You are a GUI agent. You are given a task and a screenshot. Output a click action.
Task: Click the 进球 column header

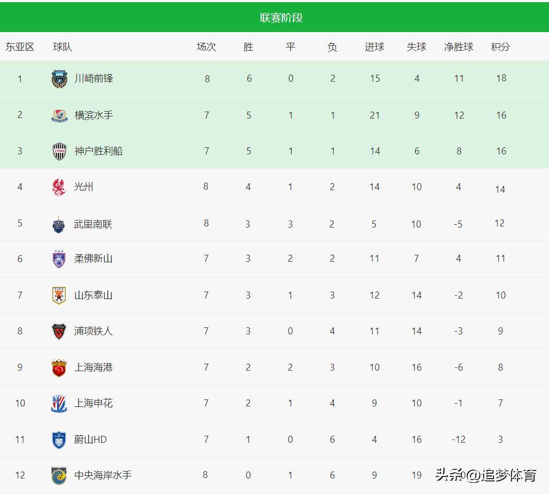tap(374, 47)
